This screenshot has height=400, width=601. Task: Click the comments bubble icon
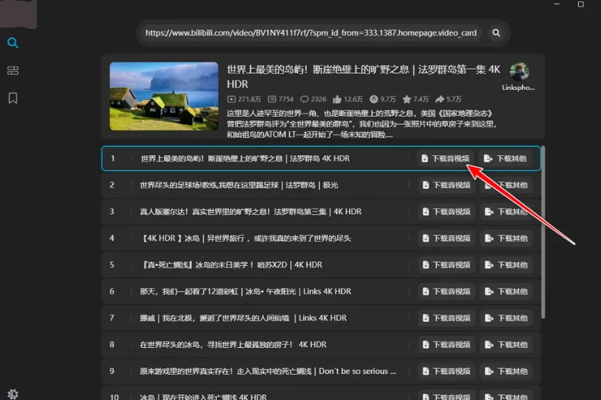tap(304, 99)
